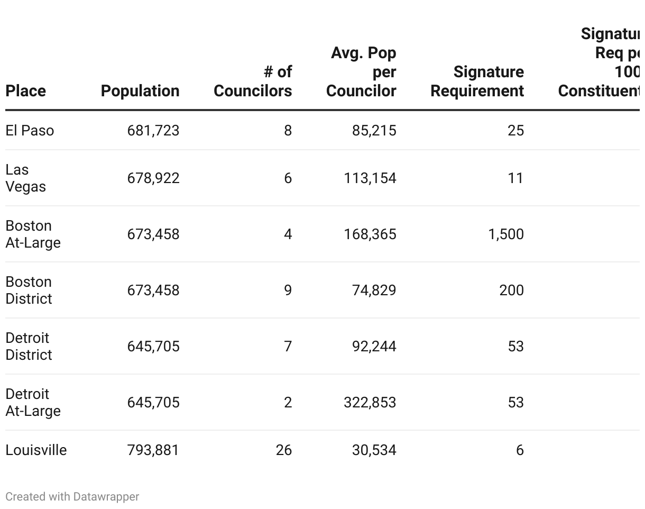Screen dimensions: 645x509
Task: Click the Avg. Pop per Councilor header
Action: click(x=362, y=72)
